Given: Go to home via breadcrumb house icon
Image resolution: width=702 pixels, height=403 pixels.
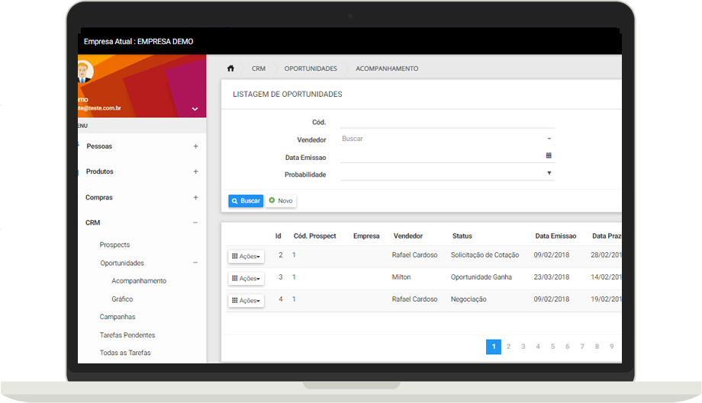Looking at the screenshot, I should 230,69.
